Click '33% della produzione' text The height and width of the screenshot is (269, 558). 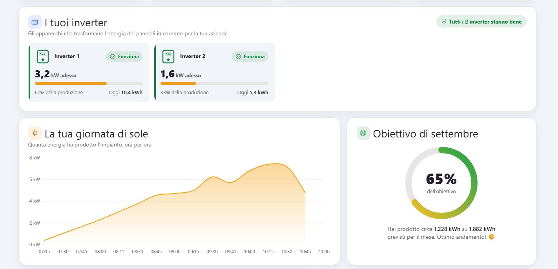pos(184,93)
